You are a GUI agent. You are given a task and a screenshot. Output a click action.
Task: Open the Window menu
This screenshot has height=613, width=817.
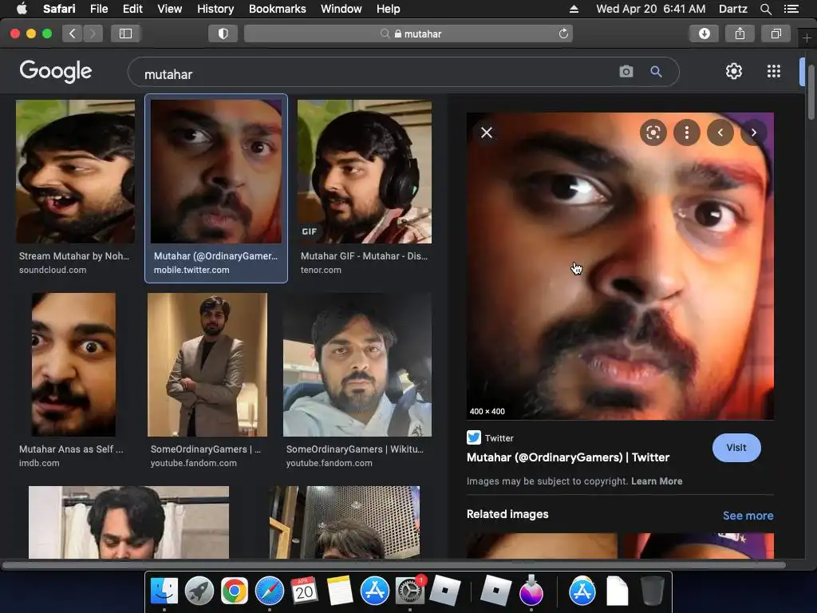point(341,9)
